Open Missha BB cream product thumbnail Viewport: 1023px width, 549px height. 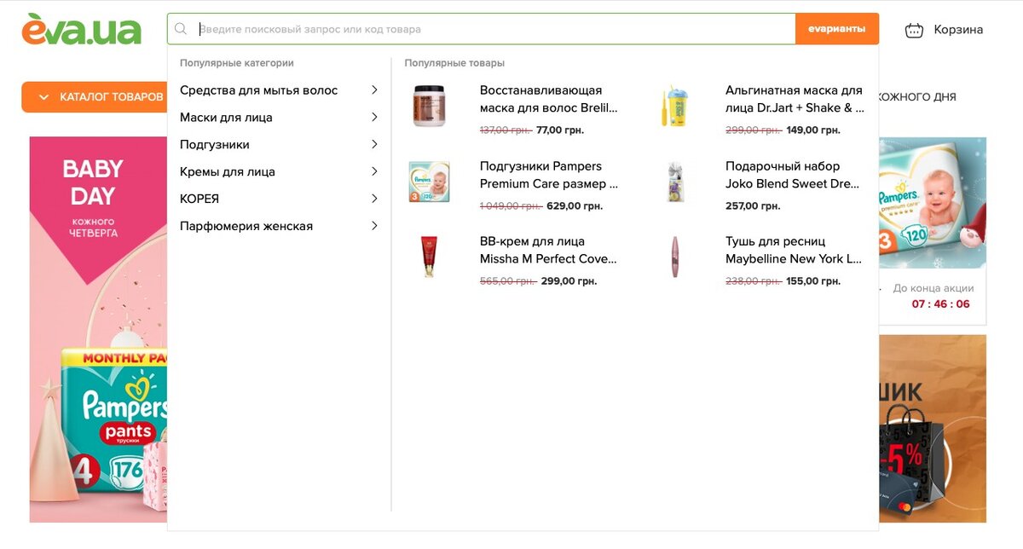pos(429,257)
